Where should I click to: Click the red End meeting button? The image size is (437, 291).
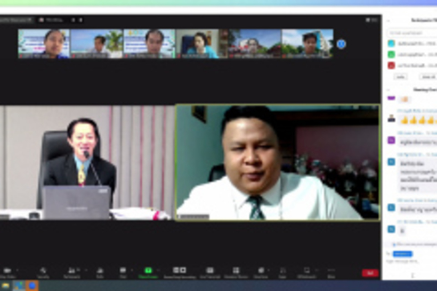(370, 273)
